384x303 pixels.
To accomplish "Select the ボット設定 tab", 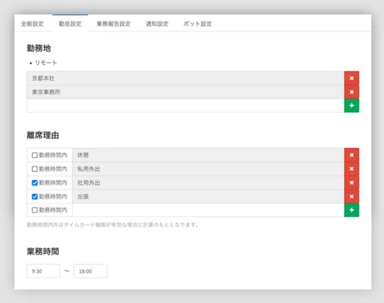I will coord(197,24).
